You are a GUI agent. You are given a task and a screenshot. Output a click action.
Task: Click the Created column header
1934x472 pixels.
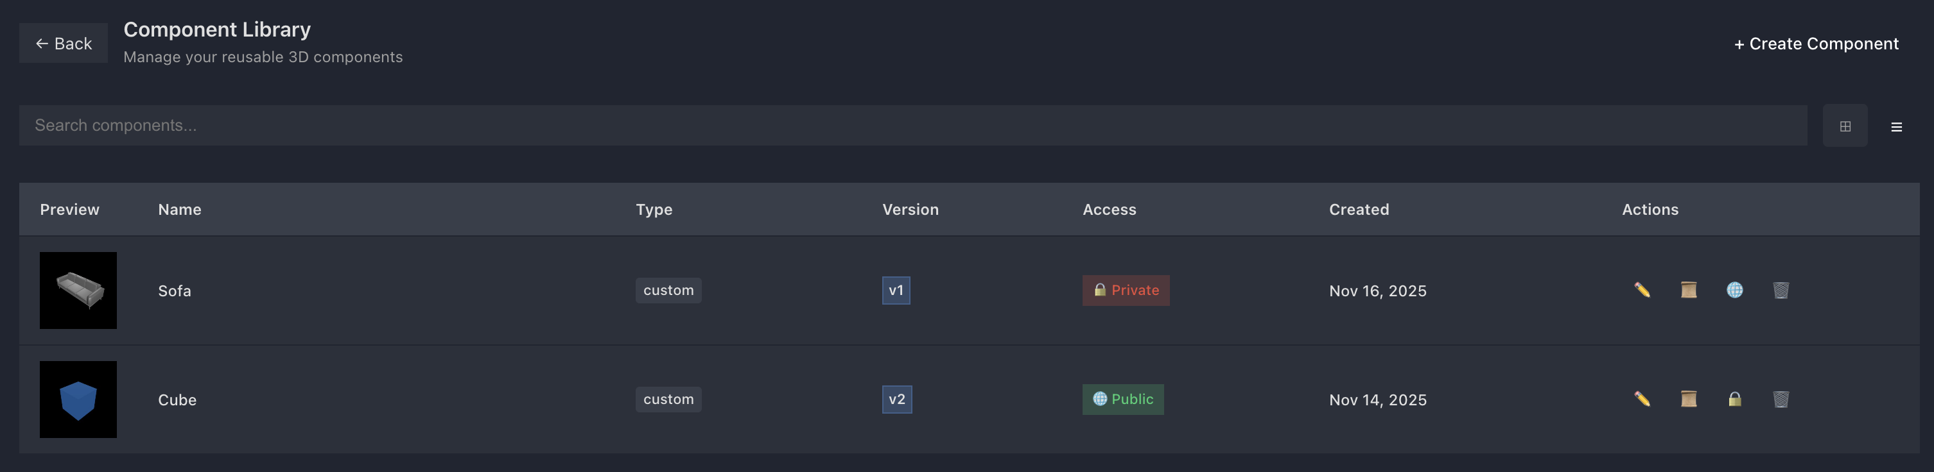click(x=1358, y=209)
